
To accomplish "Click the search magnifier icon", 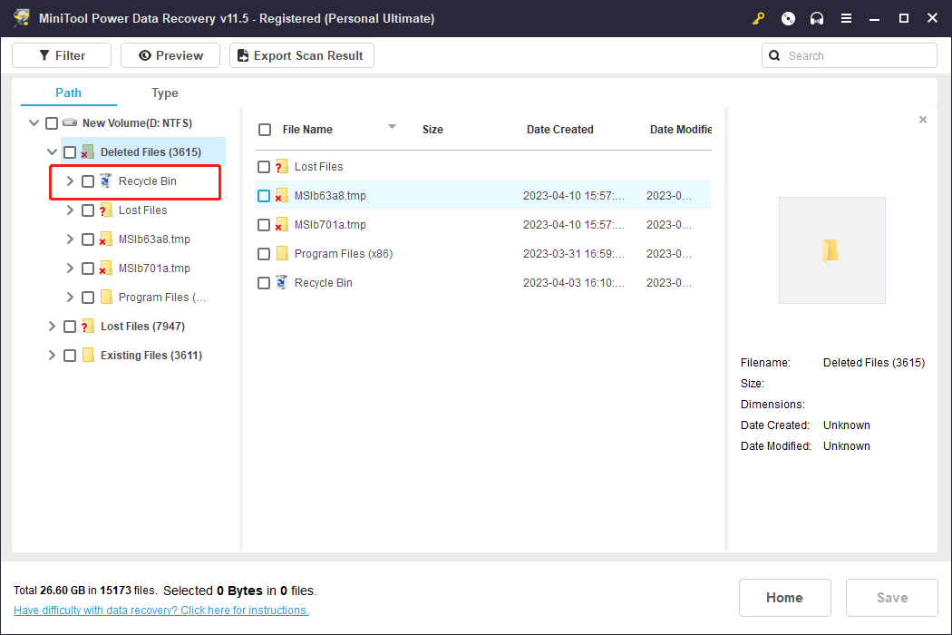I will (774, 56).
